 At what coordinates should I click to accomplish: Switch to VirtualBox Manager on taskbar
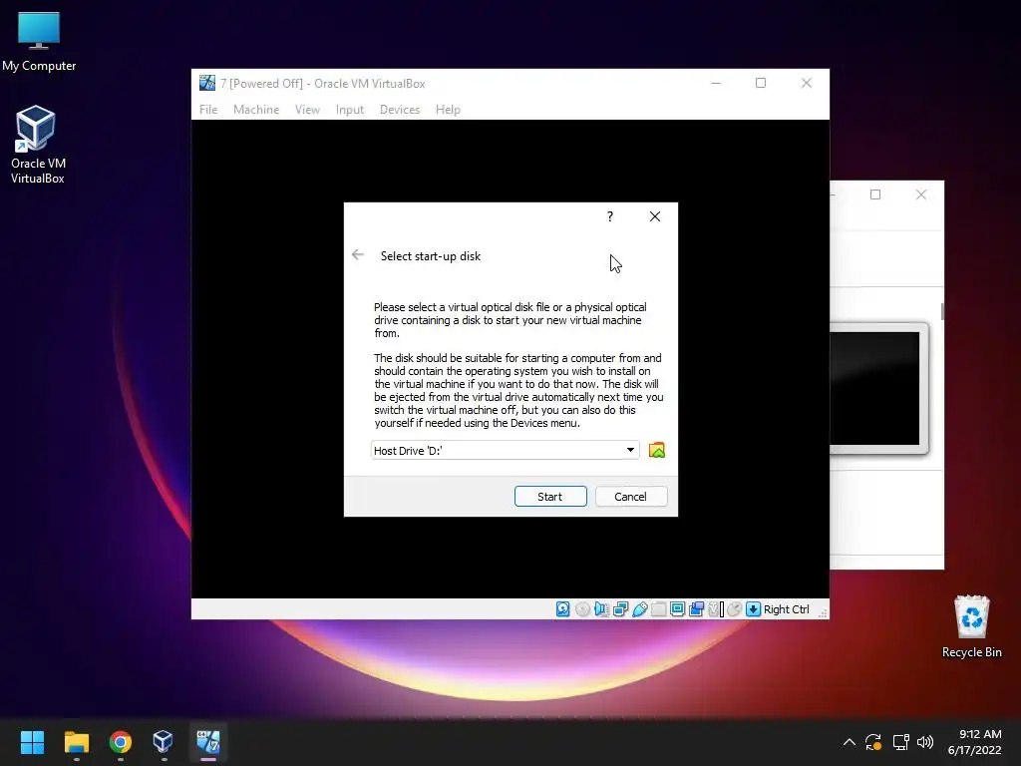tap(163, 742)
